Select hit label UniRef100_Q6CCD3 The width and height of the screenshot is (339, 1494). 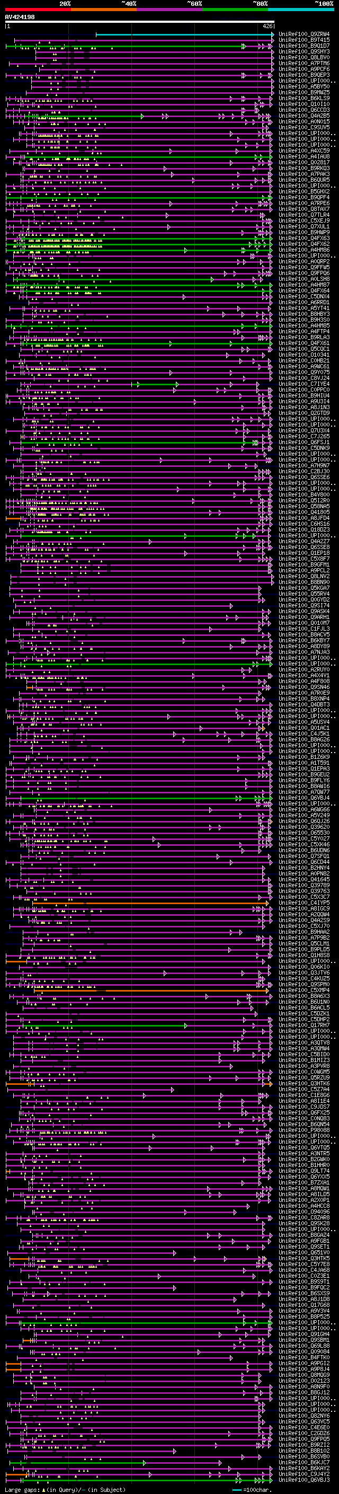pos(304,110)
